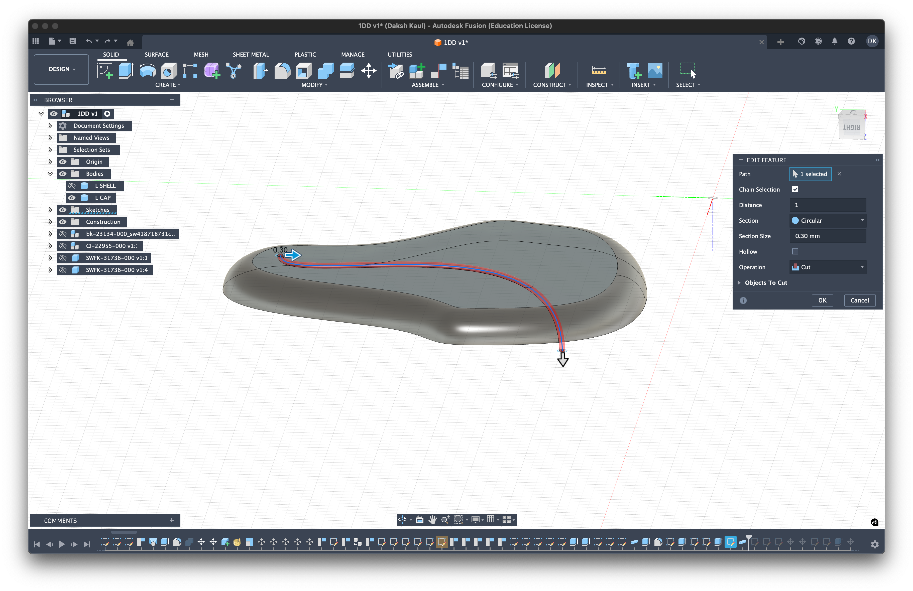Click the Orbit navigation tool

tap(402, 519)
